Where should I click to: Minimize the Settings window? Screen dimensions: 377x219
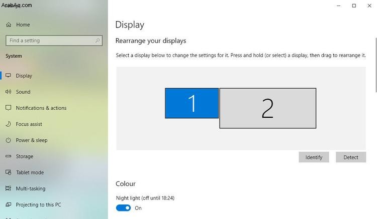click(338, 6)
